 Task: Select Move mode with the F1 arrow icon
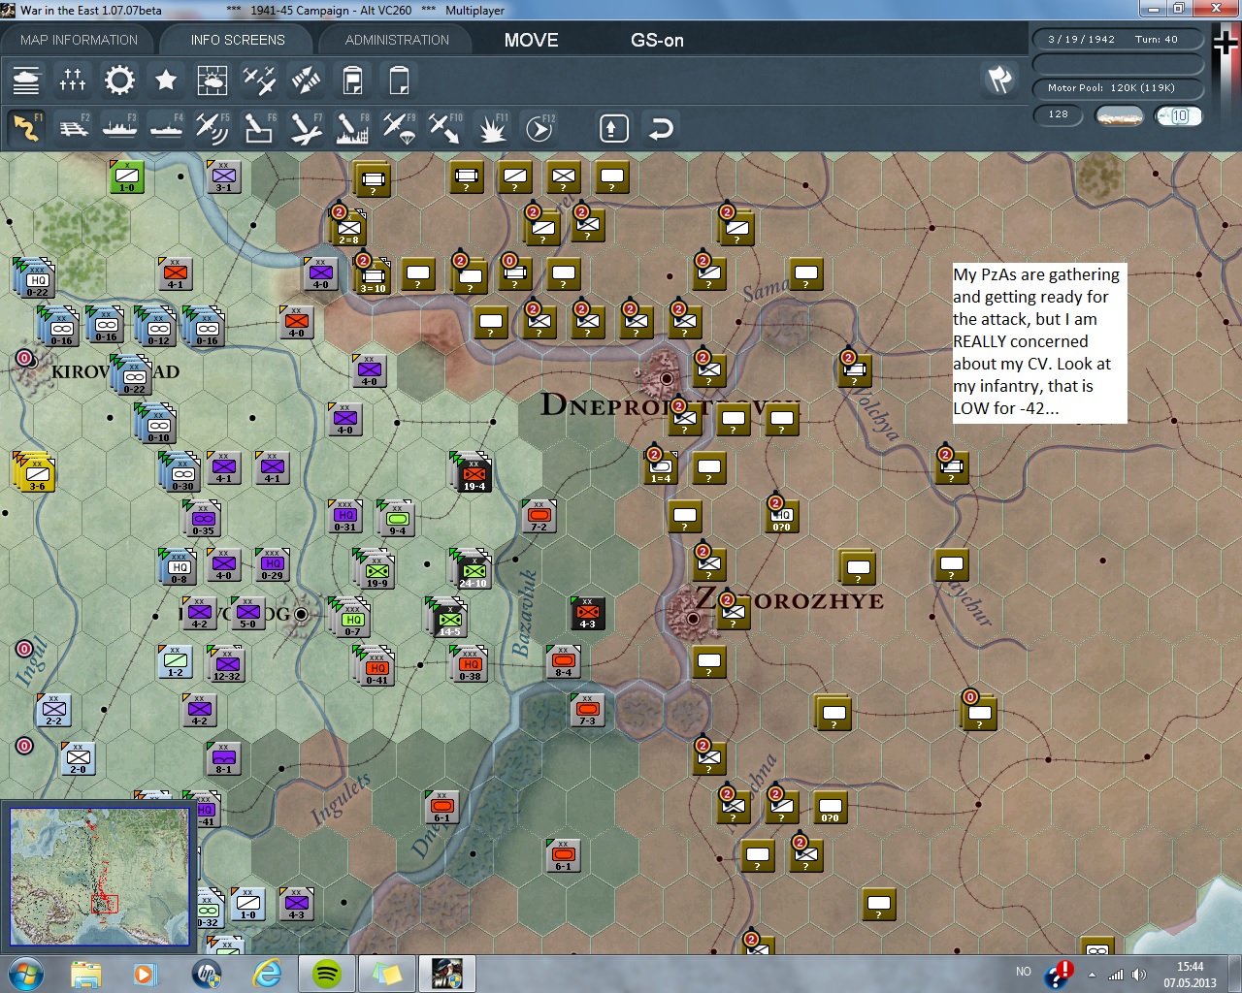26,127
